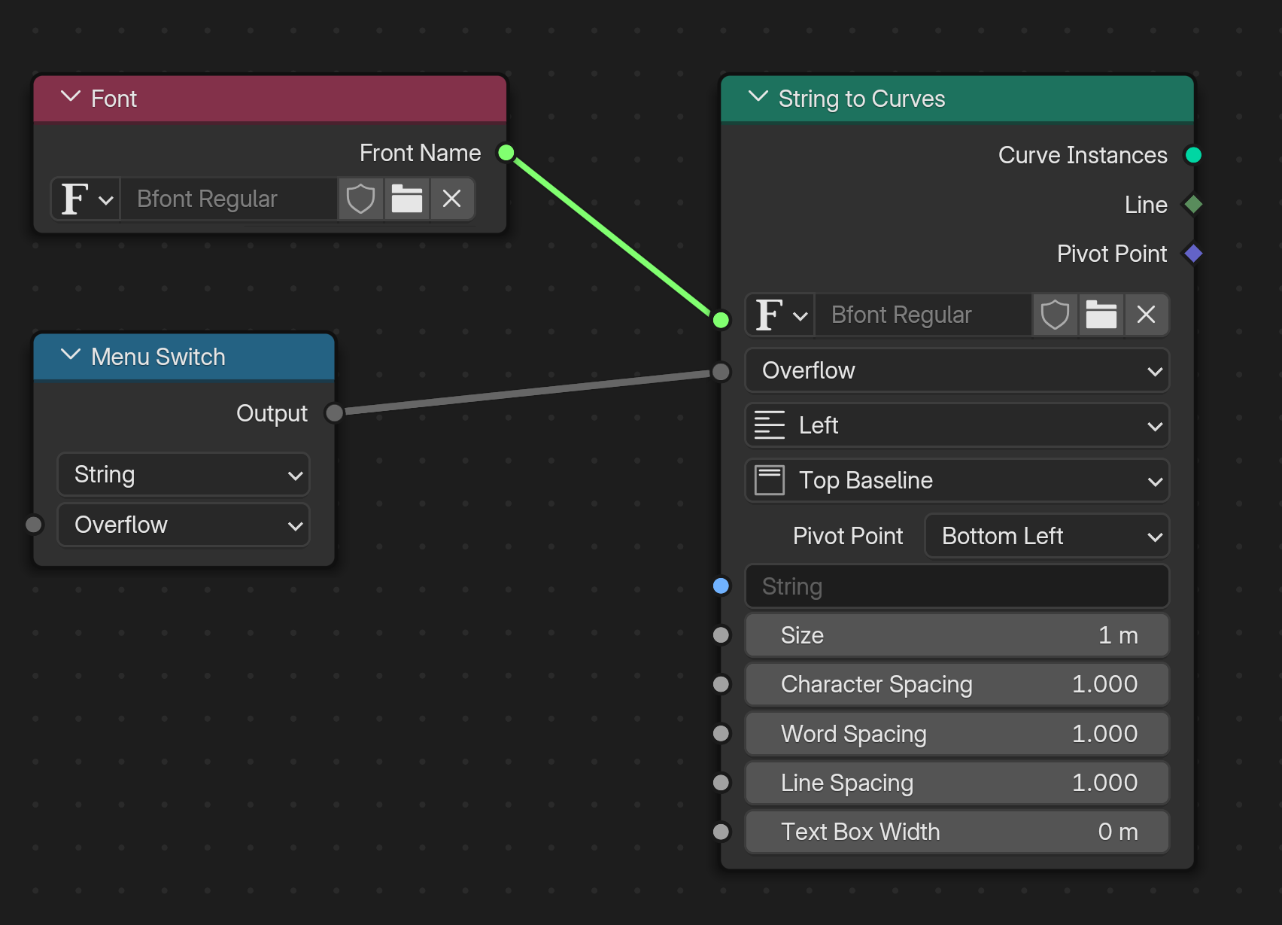Viewport: 1282px width, 925px height.
Task: Click blue String input socket
Action: [x=721, y=586]
